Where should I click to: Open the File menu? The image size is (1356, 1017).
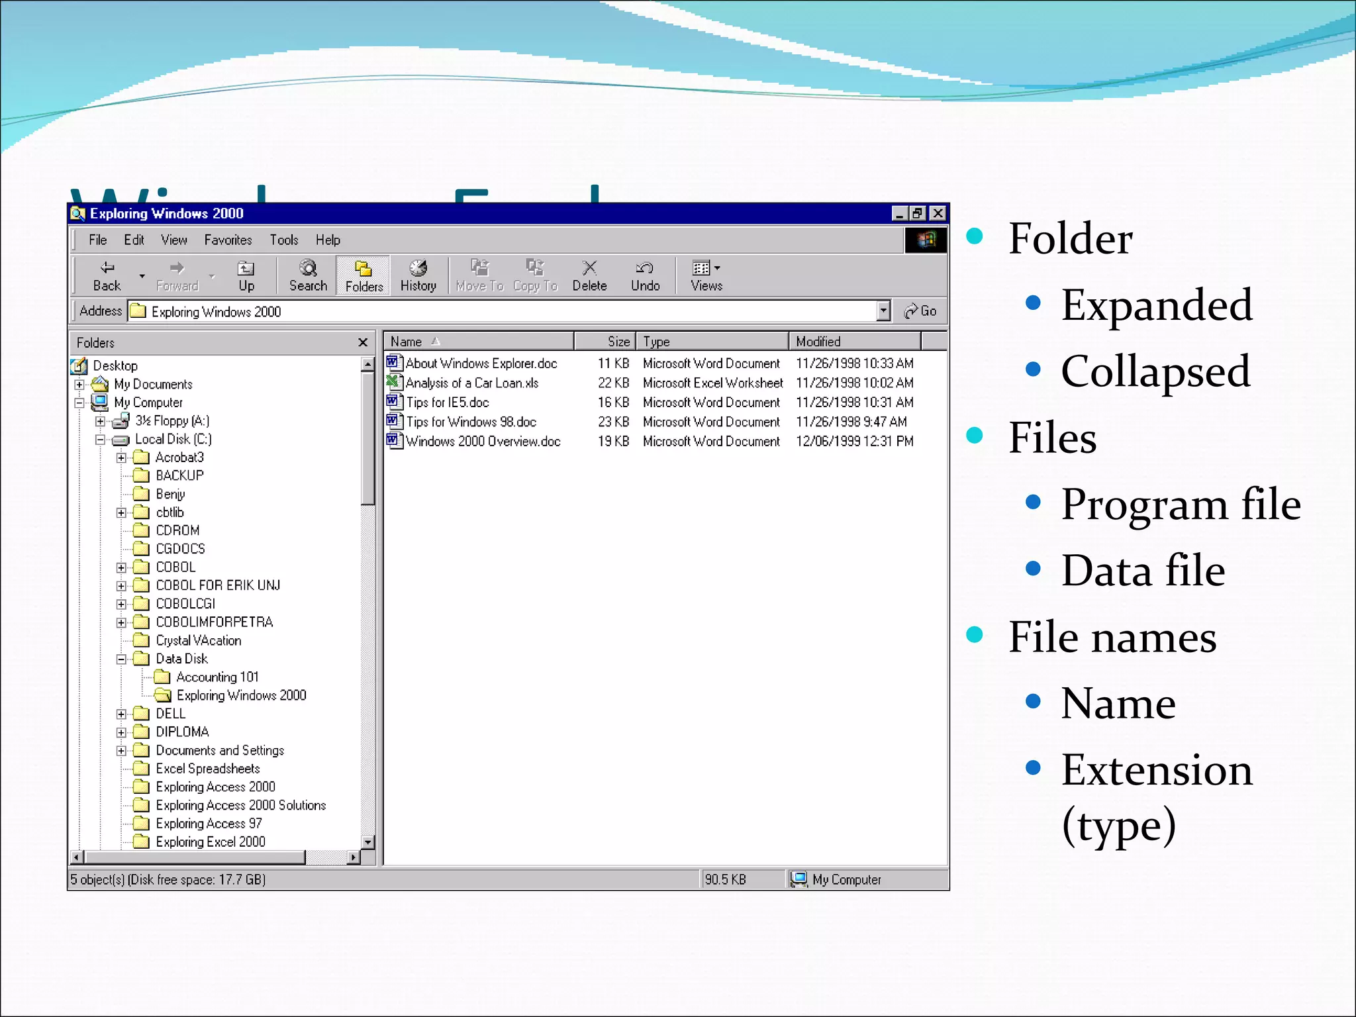tap(97, 240)
